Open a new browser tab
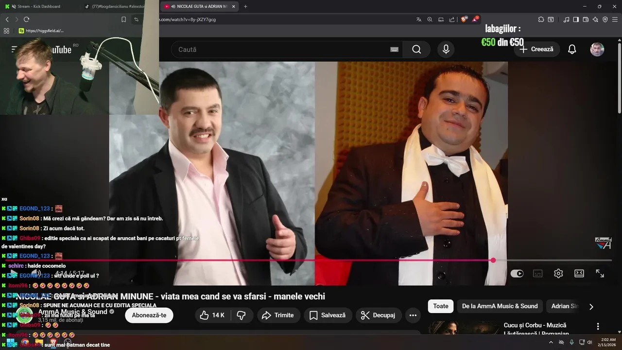 click(245, 6)
